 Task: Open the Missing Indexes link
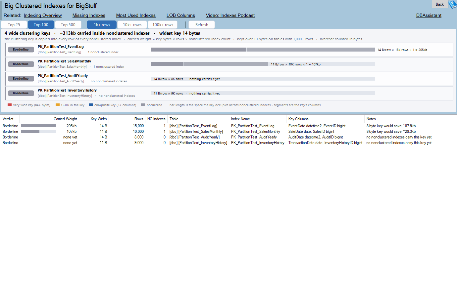coord(89,15)
